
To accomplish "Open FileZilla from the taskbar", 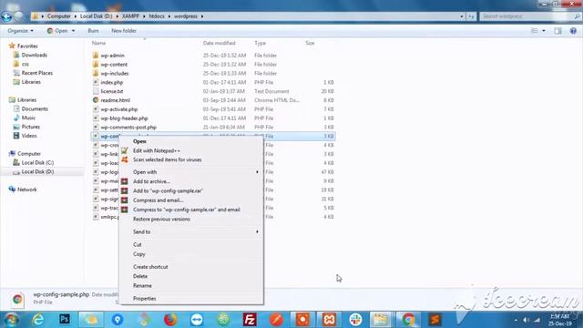I will point(250,320).
